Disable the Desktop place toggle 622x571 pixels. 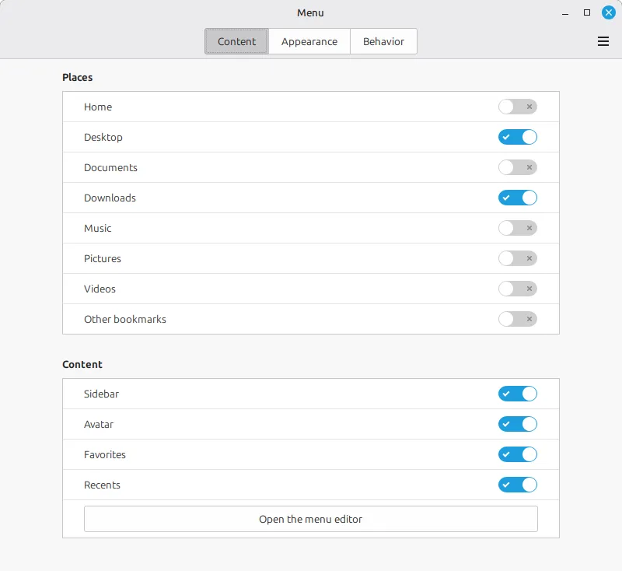518,138
